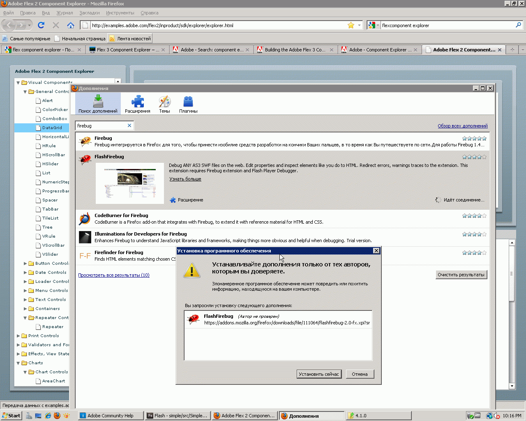
Task: Open Просмотреть все результаты (10) link
Action: [114, 275]
